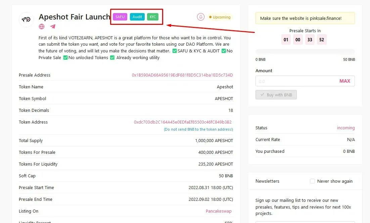Click the 235,200 APESHOT liquidity value
The height and width of the screenshot is (223, 370).
click(x=216, y=164)
